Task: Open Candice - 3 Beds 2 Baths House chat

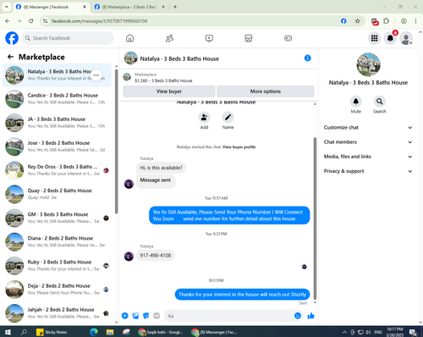Action: click(x=57, y=99)
